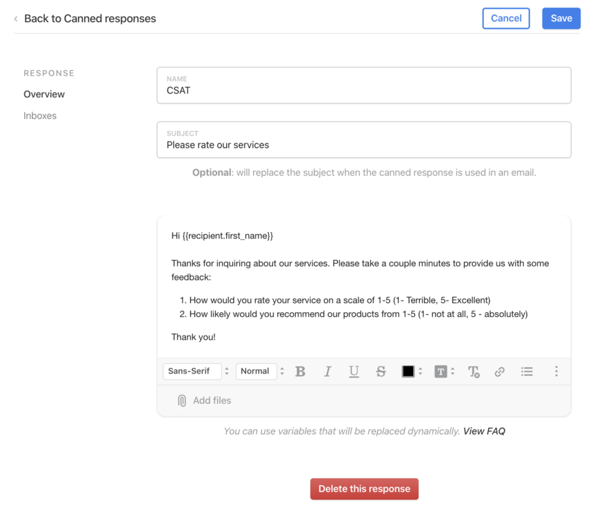Viewport: 593px width, 512px height.
Task: Open more options vertical dots menu
Action: [x=556, y=371]
